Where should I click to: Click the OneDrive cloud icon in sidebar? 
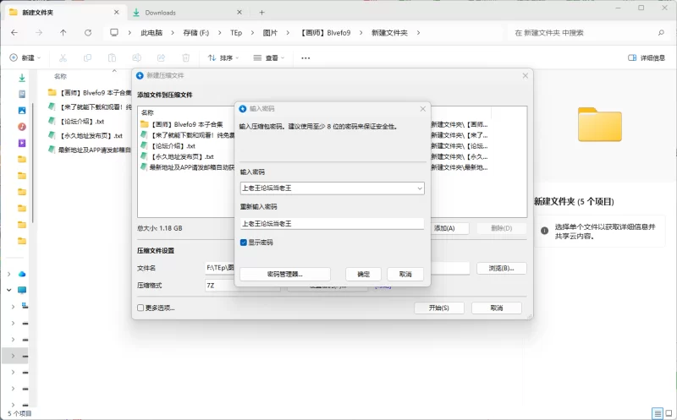(x=22, y=274)
